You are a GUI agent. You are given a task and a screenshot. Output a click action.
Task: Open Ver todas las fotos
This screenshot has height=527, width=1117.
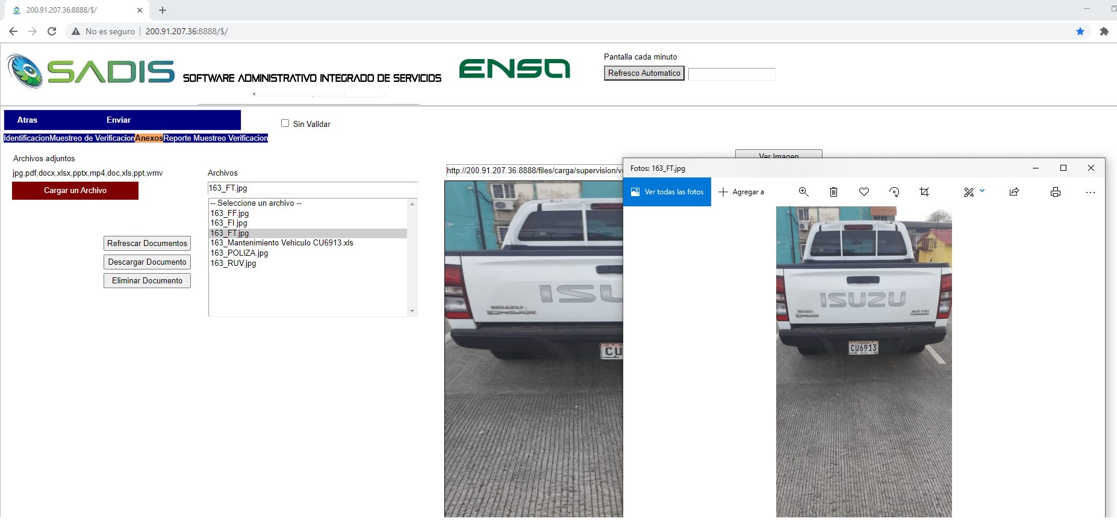667,192
